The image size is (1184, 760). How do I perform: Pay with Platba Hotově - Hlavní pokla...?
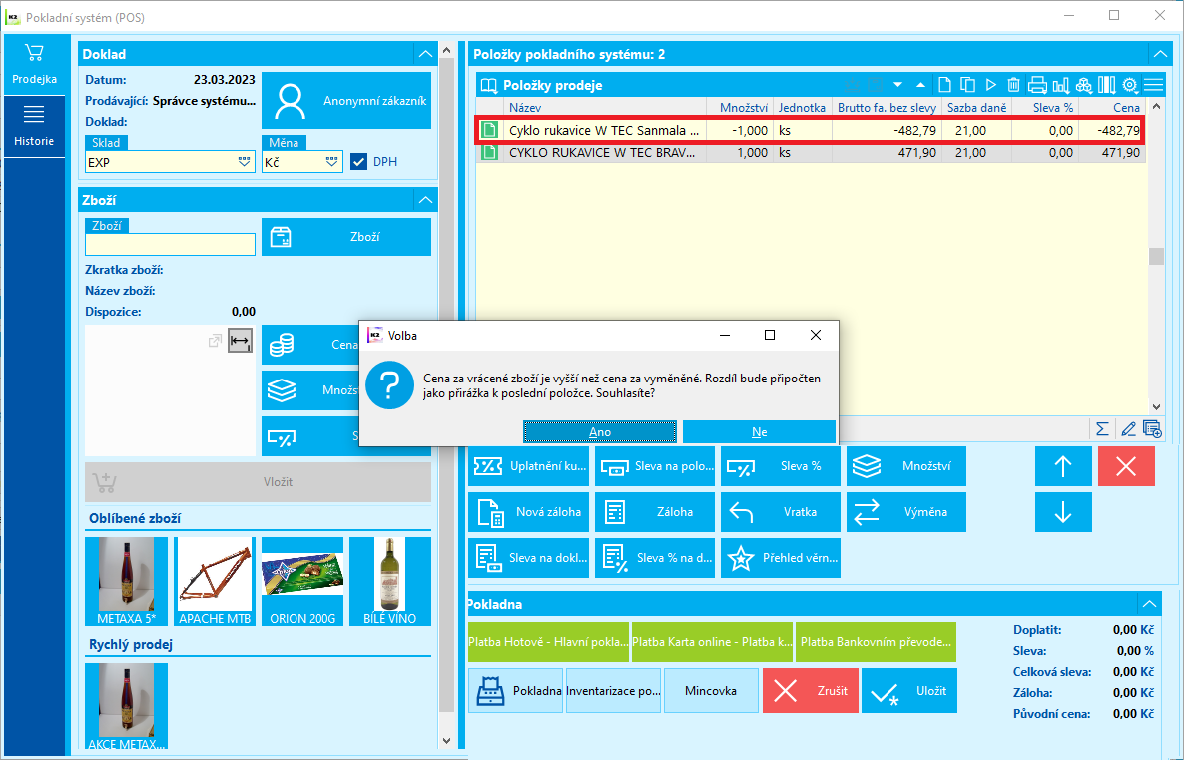click(549, 642)
